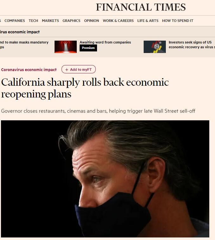Screen dimensions: 215x240
Task: Go to Life & Arts section
Action: [148, 21]
